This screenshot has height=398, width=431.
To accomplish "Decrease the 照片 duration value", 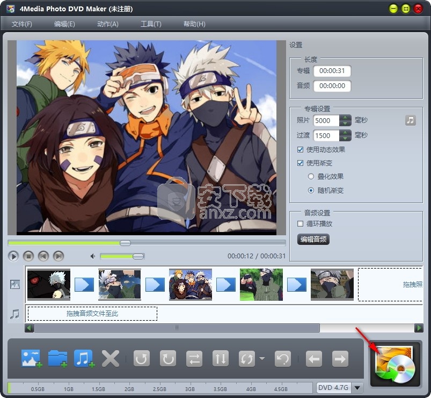I will pos(345,124).
